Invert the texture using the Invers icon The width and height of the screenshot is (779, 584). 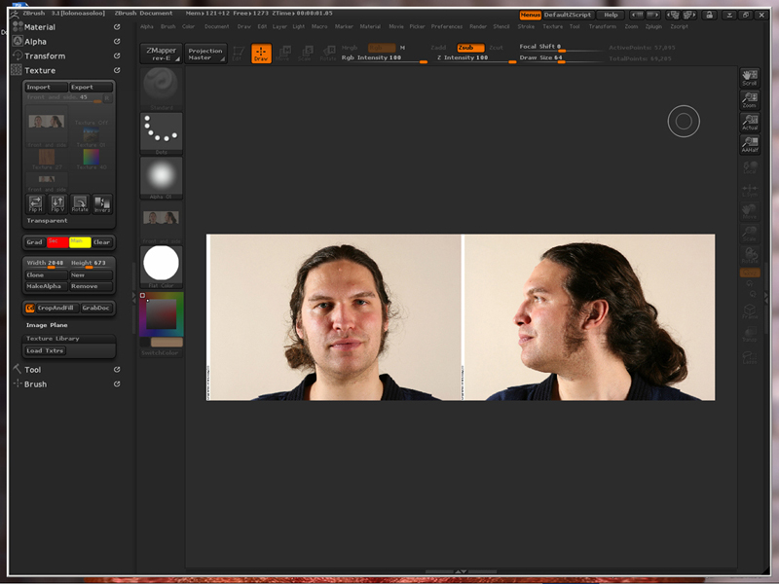pyautogui.click(x=102, y=203)
